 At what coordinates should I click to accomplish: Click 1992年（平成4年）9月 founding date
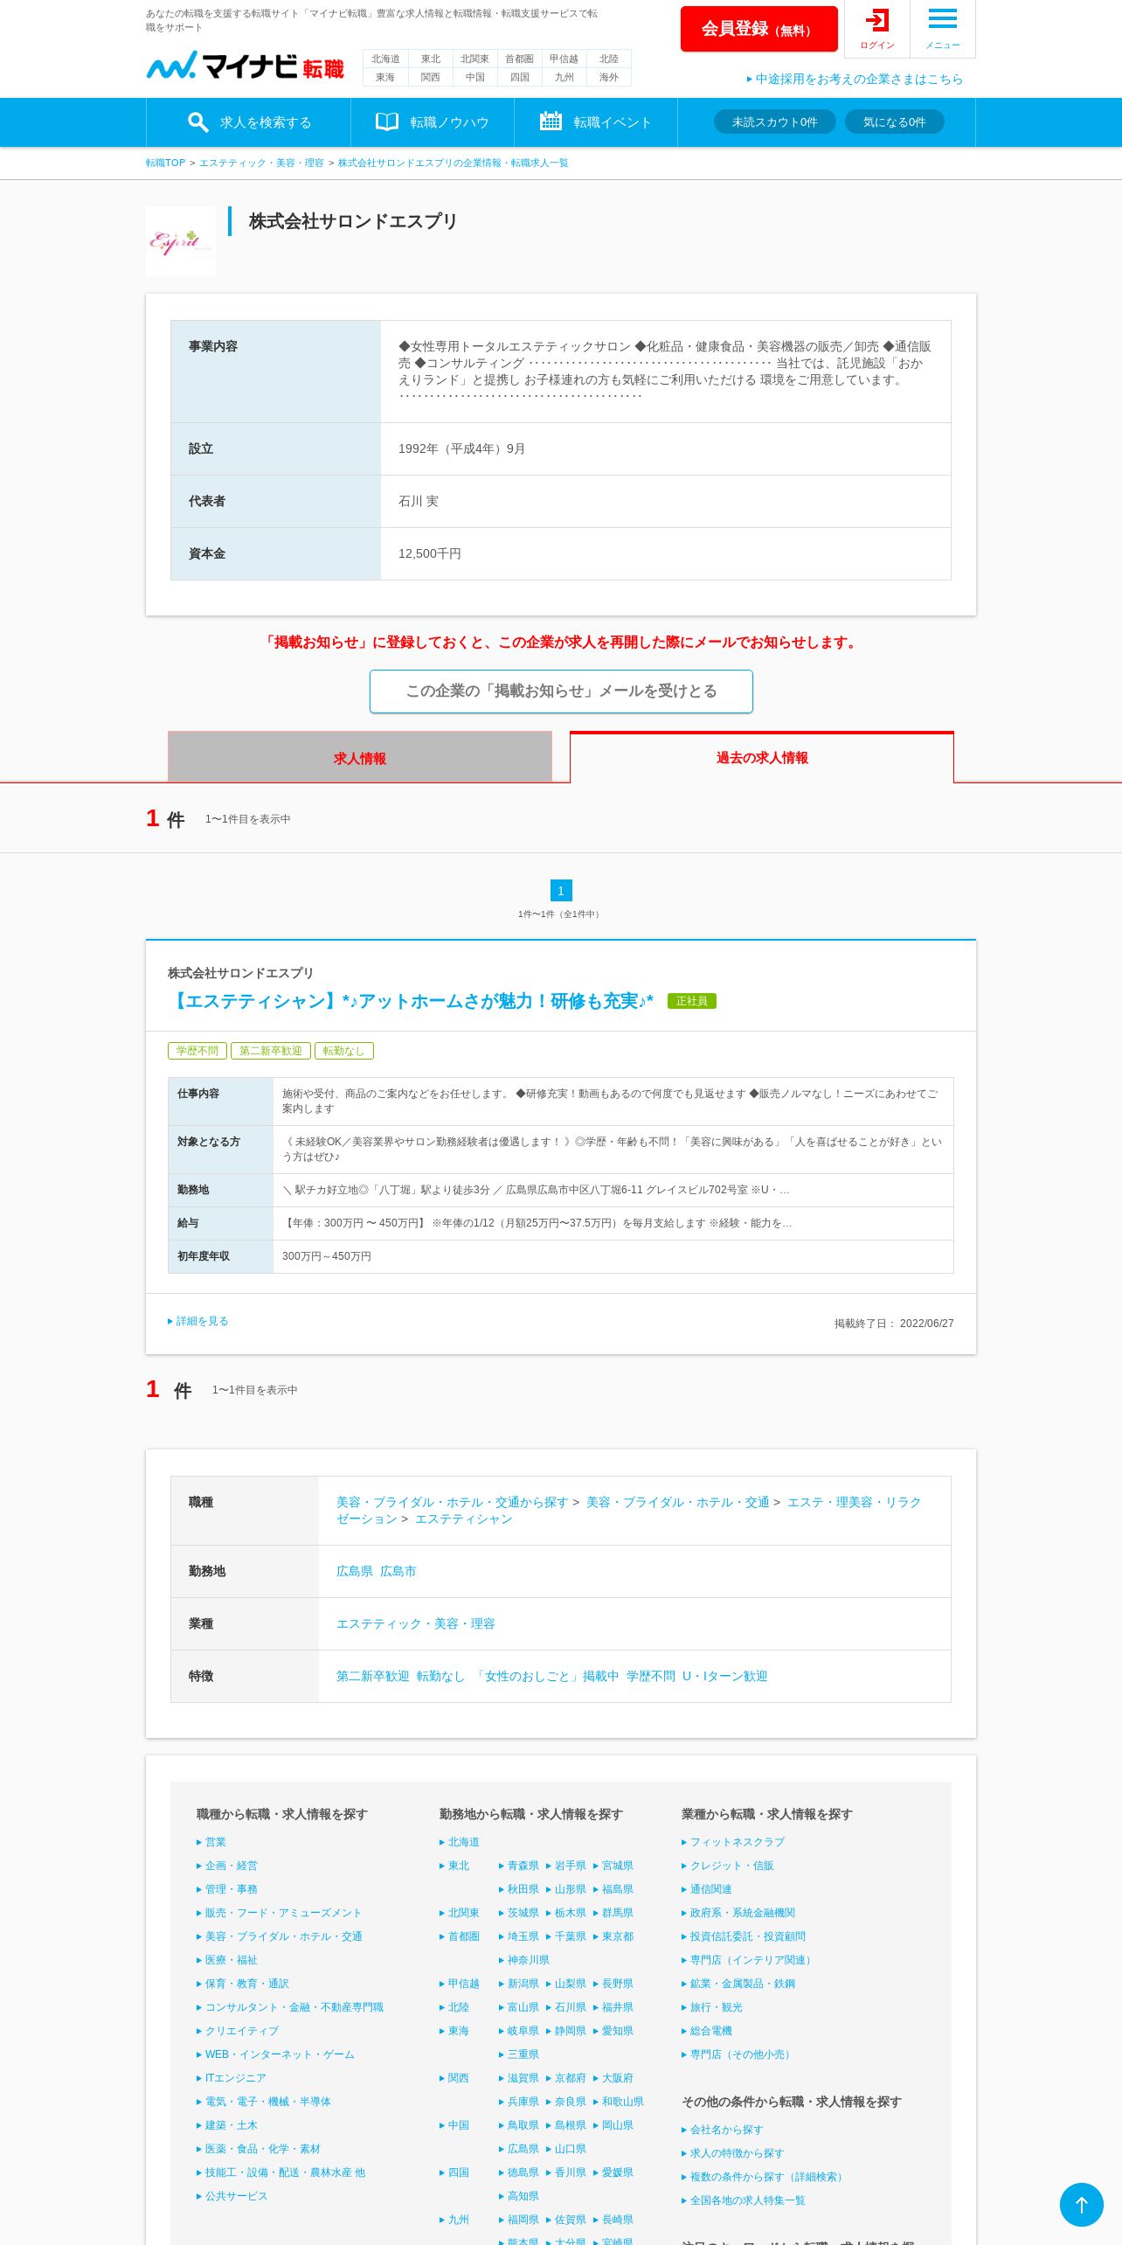click(x=461, y=448)
